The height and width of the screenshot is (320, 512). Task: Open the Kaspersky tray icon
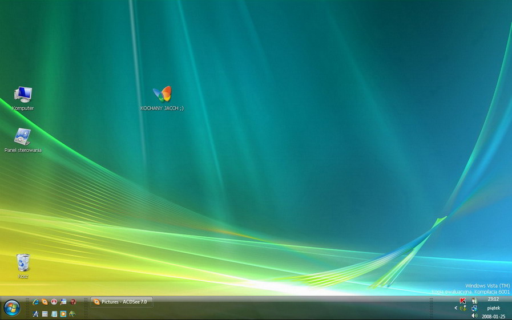(x=463, y=301)
